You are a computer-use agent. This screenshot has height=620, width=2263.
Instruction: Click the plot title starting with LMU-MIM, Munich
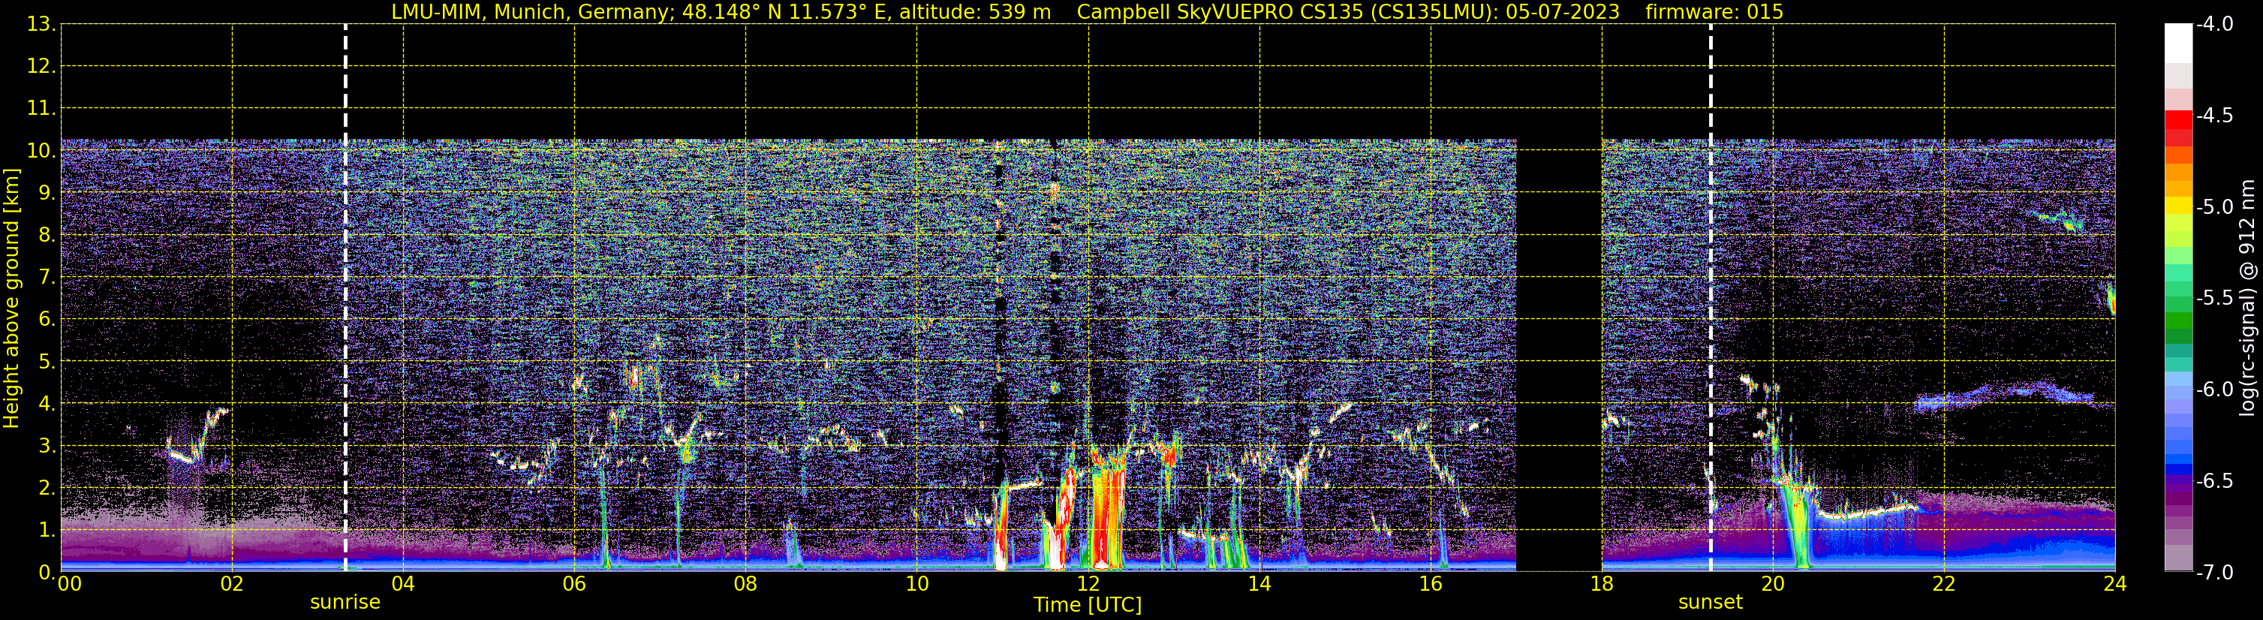(x=1087, y=11)
